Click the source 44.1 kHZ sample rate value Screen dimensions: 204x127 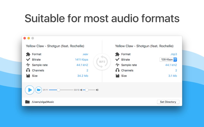[82, 65]
